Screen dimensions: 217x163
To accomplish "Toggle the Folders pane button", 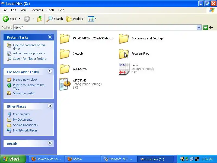I will (x=75, y=19).
